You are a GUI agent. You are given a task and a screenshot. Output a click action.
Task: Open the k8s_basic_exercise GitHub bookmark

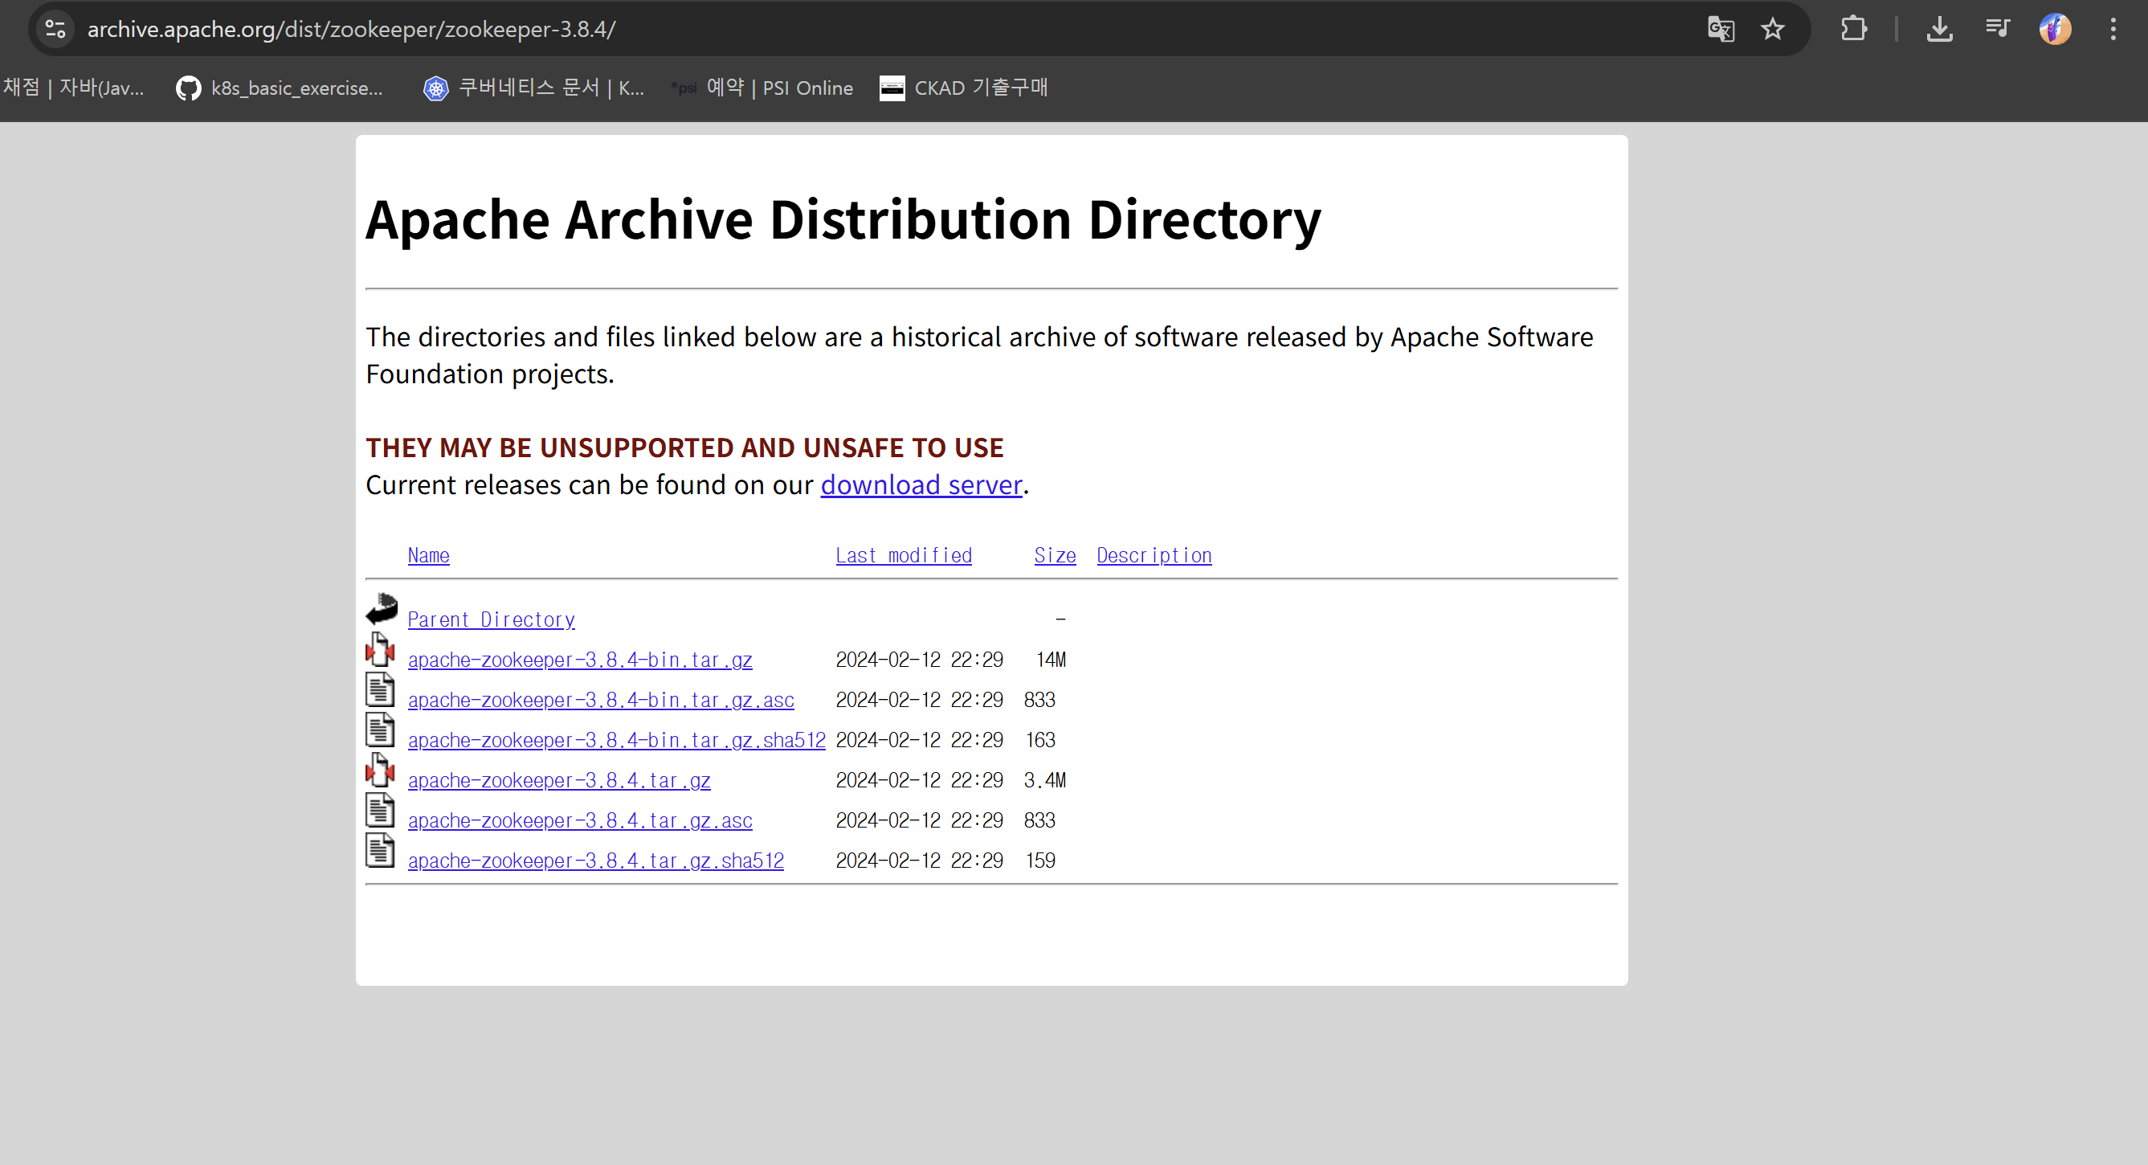279,88
